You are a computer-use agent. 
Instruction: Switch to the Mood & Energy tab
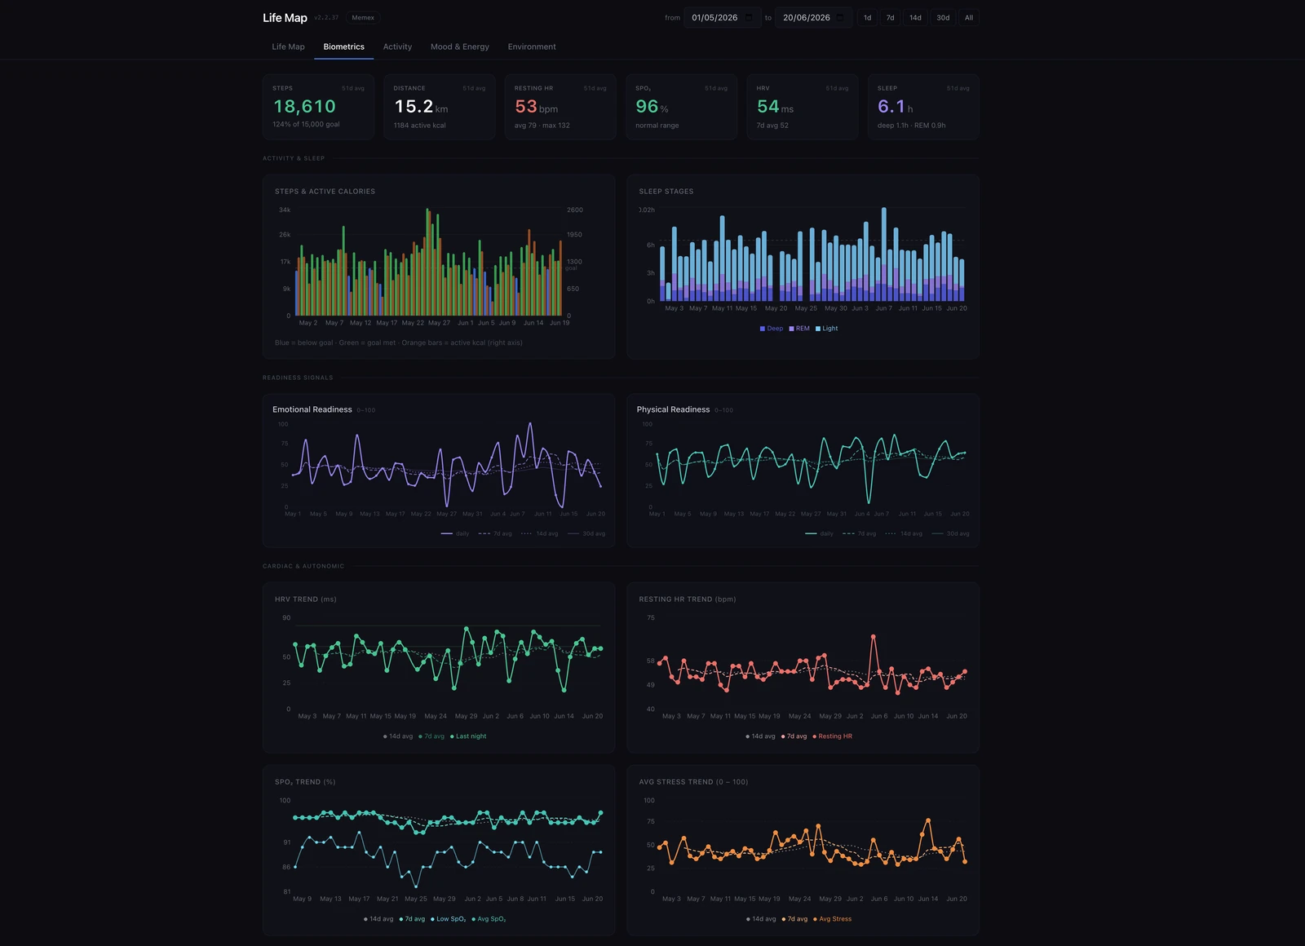(x=460, y=46)
